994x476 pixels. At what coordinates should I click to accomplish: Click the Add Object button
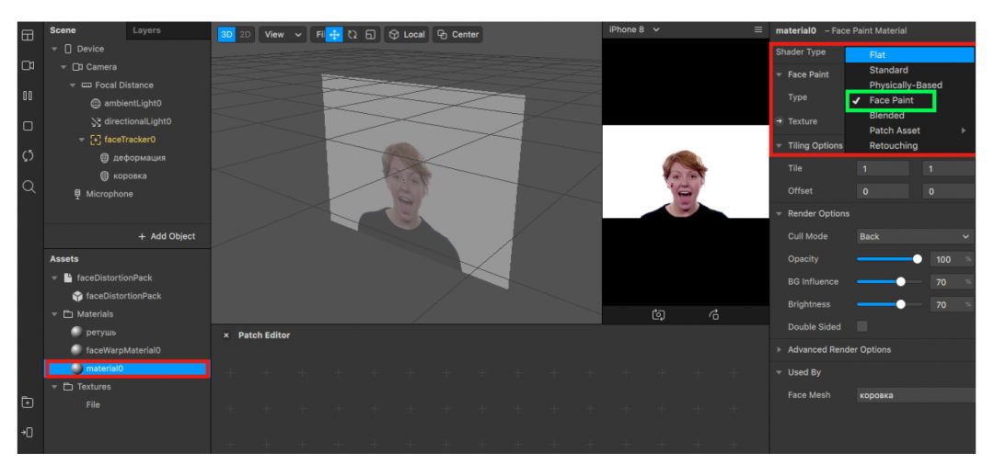[x=166, y=236]
